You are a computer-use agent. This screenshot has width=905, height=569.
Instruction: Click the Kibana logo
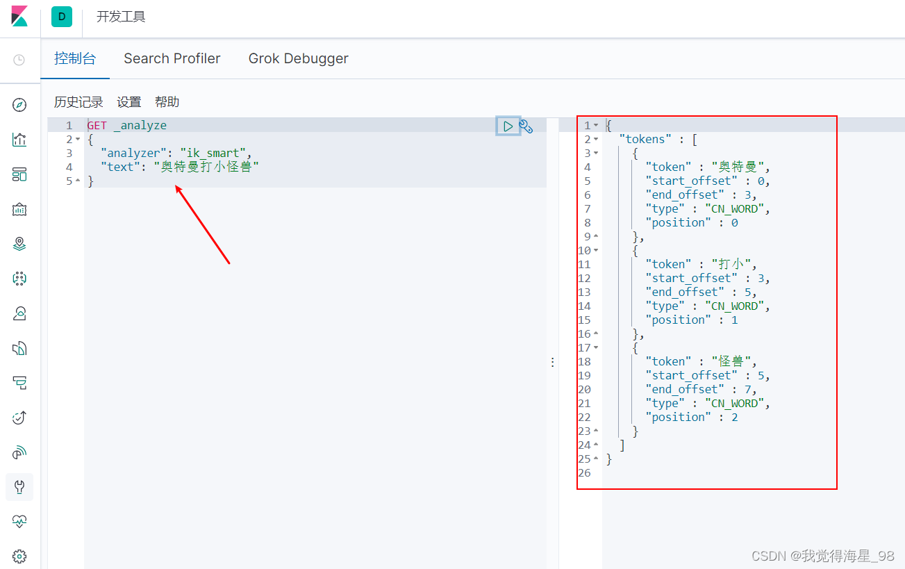point(19,17)
